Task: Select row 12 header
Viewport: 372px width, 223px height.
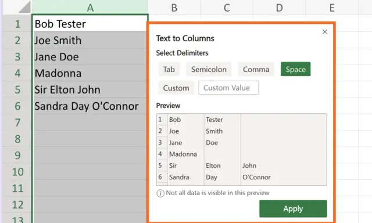Action: (x=17, y=204)
